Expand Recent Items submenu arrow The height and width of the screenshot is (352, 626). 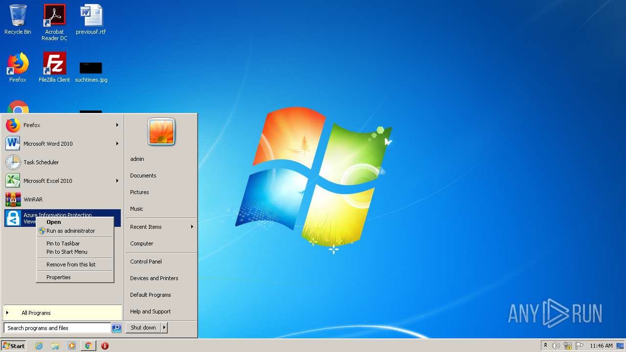[192, 227]
